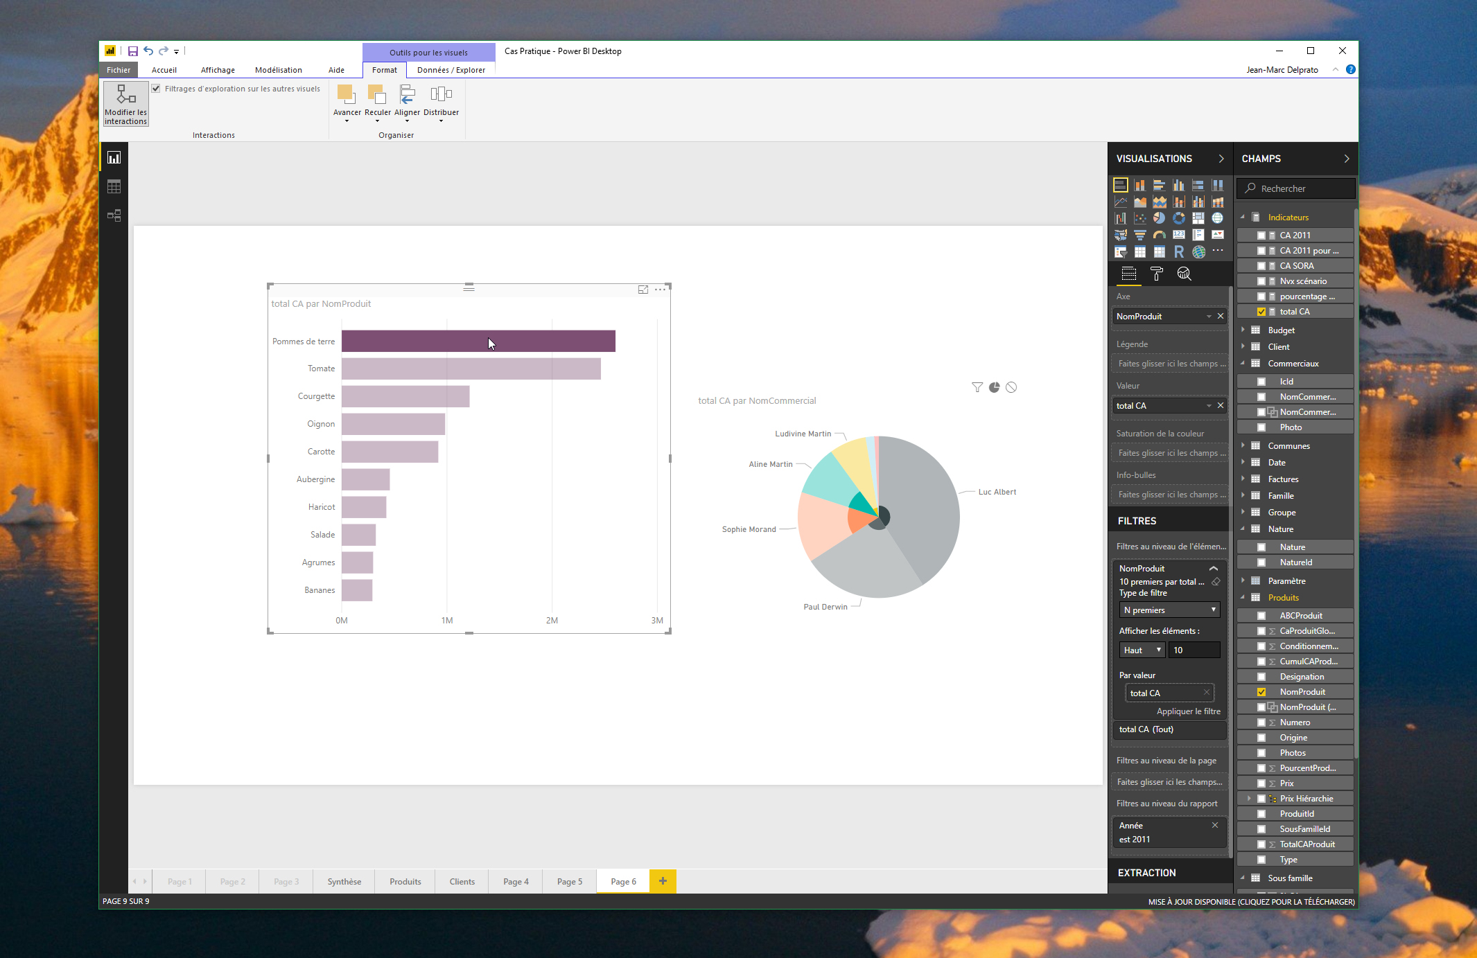This screenshot has height=958, width=1477.
Task: Select the map globe visual
Action: point(1217,218)
